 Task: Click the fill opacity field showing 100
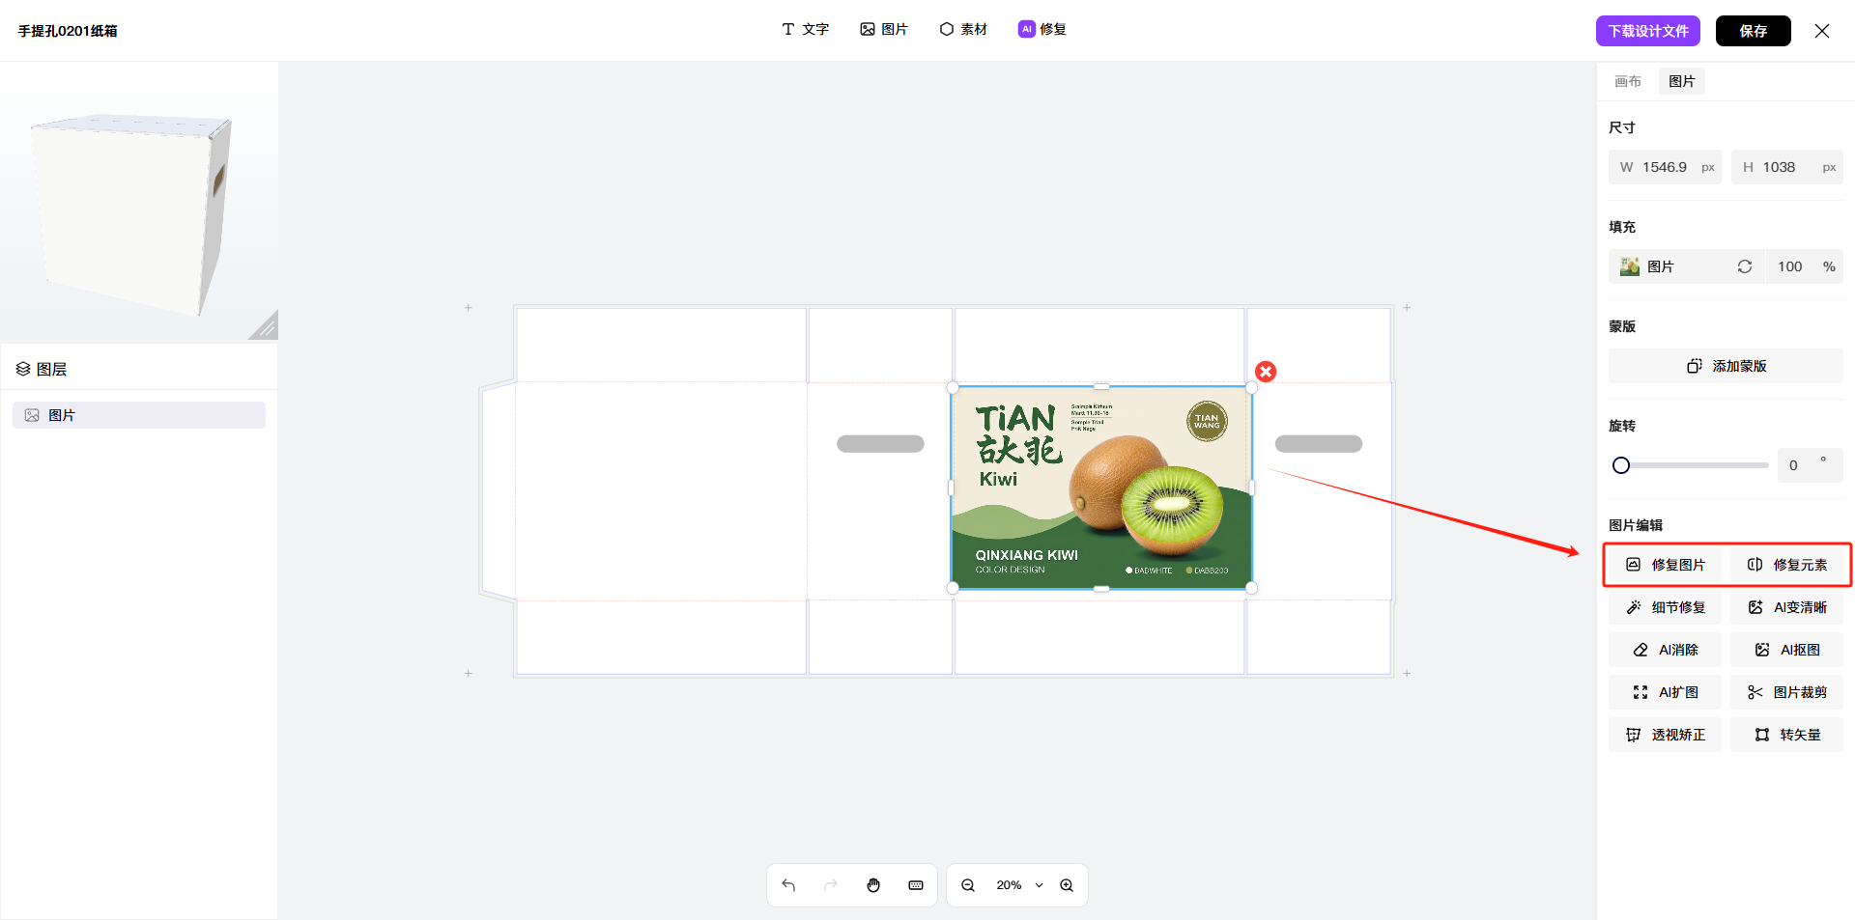click(x=1805, y=266)
